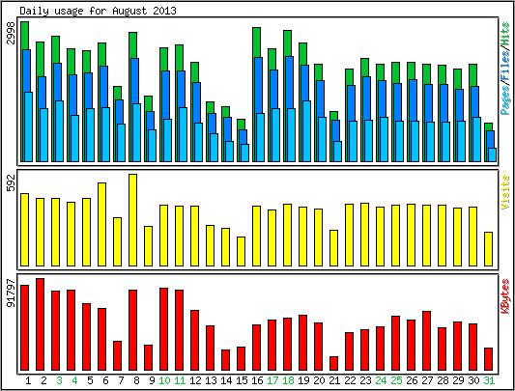The width and height of the screenshot is (515, 391).
Task: Click the light blue Pages bar for day 11
Action: pos(184,134)
